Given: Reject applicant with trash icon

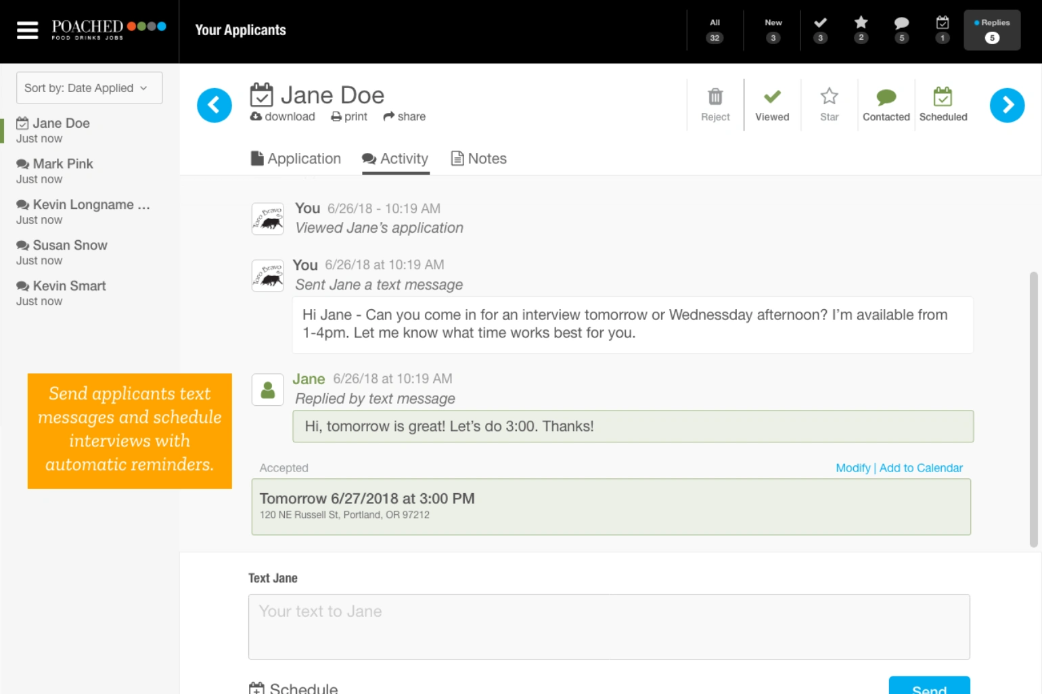Looking at the screenshot, I should [x=715, y=105].
